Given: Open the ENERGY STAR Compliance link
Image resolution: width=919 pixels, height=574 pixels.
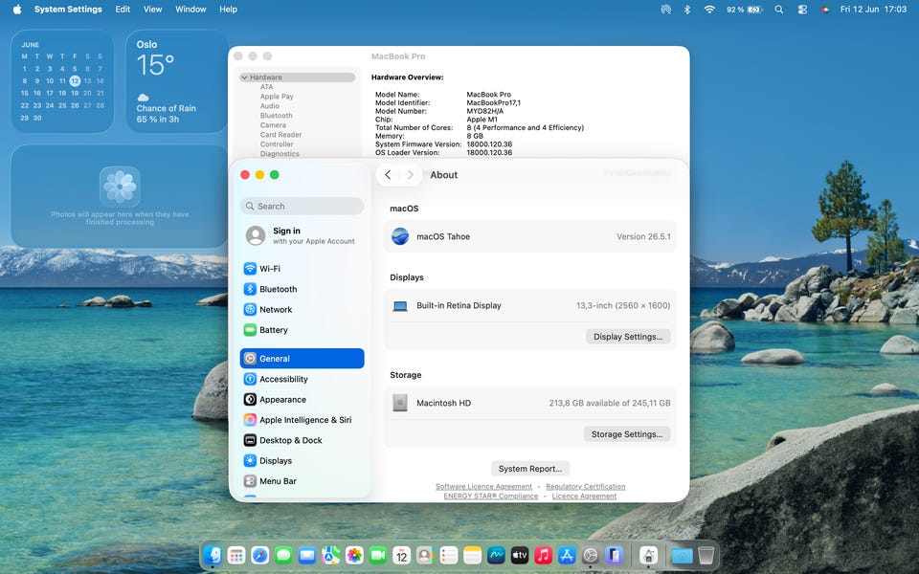Looking at the screenshot, I should click(x=490, y=497).
